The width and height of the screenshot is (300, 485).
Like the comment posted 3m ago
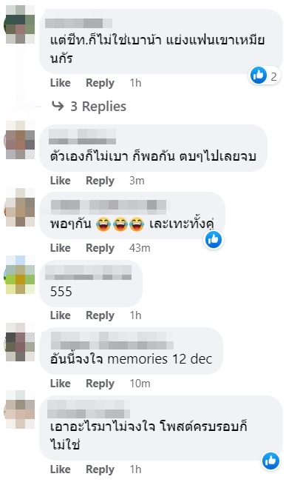tap(61, 181)
